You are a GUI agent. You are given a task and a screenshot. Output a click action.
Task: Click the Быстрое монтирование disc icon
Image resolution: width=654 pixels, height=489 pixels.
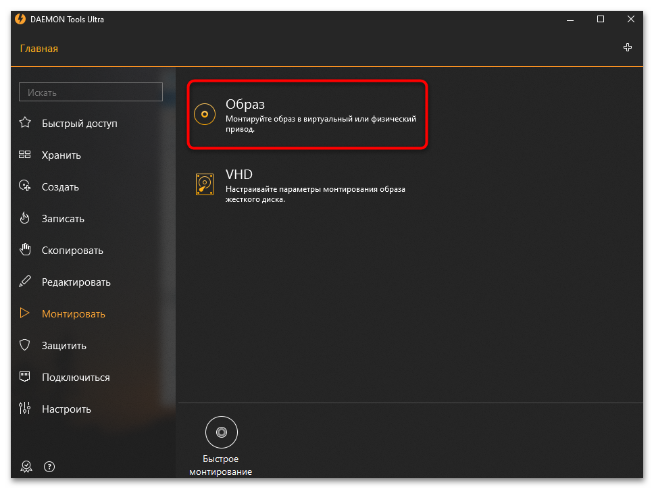(x=222, y=432)
